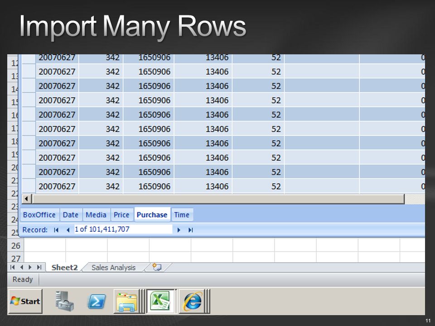Click the record number field showing 1 of 101,411,707
435x326 pixels.
[123, 229]
